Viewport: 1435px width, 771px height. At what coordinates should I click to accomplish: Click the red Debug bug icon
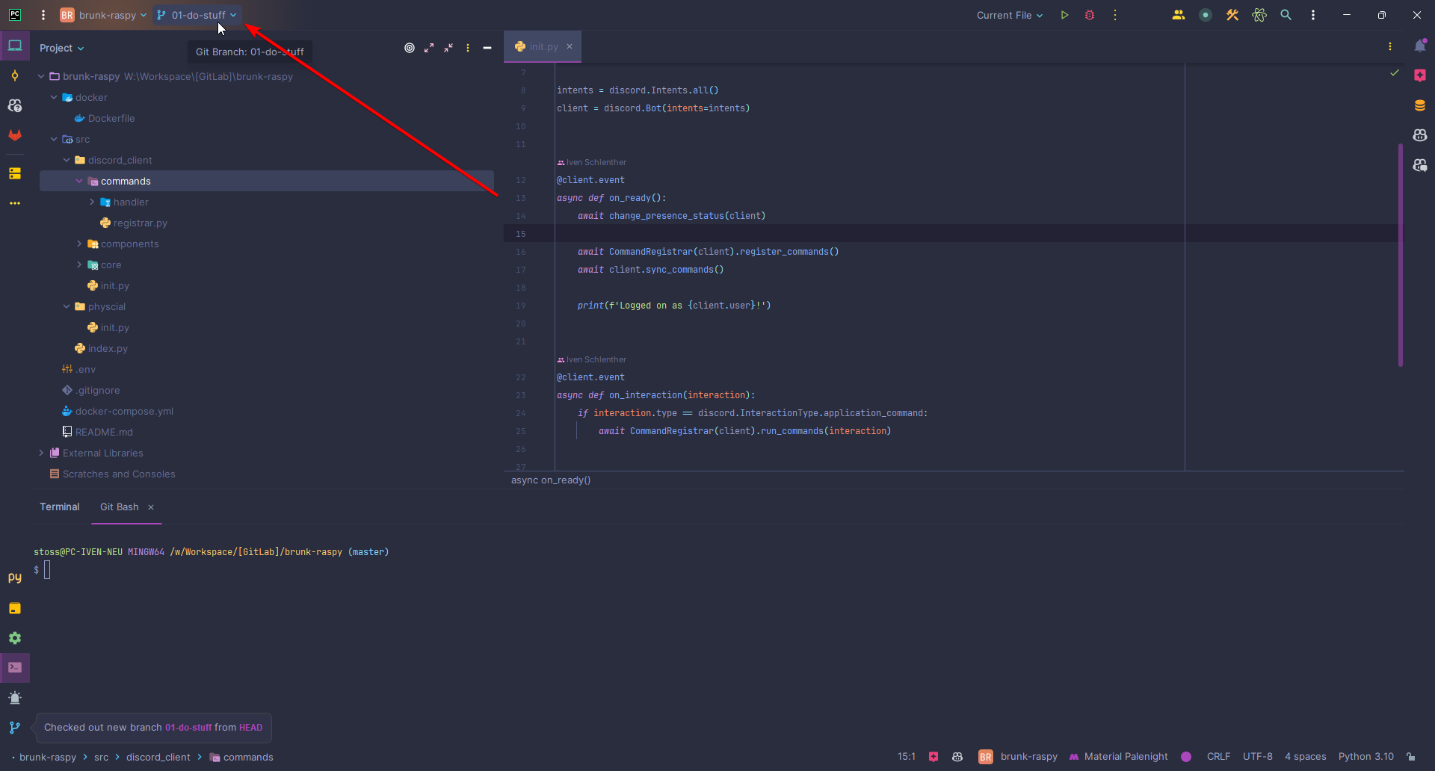tap(1090, 15)
